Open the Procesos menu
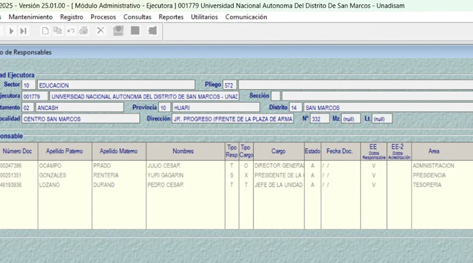 [x=103, y=17]
